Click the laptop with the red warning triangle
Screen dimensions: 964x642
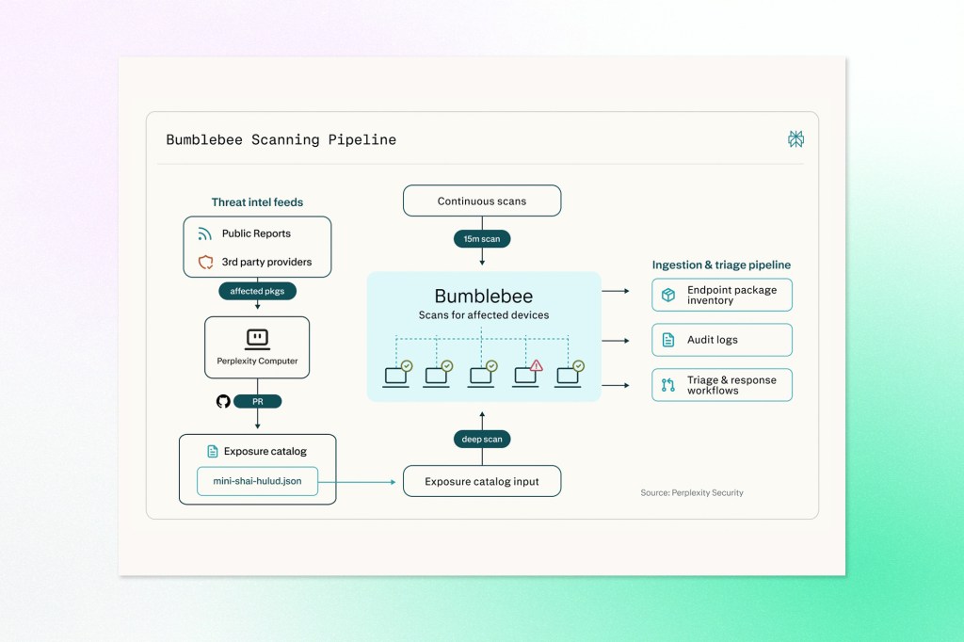coord(525,377)
